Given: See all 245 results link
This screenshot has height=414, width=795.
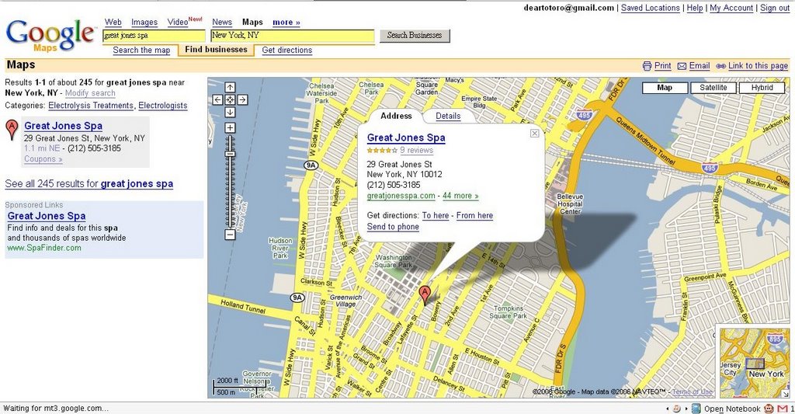Looking at the screenshot, I should tap(89, 183).
